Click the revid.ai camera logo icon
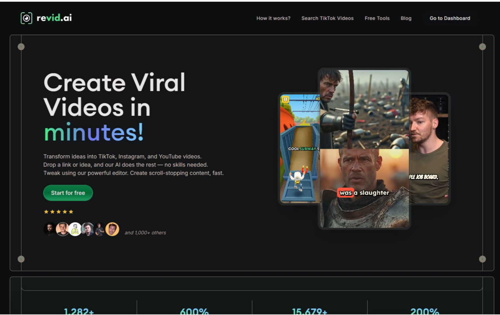500x315 pixels. pos(26,18)
